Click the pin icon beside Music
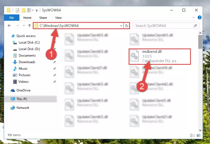210x144 pixels. (x=54, y=69)
